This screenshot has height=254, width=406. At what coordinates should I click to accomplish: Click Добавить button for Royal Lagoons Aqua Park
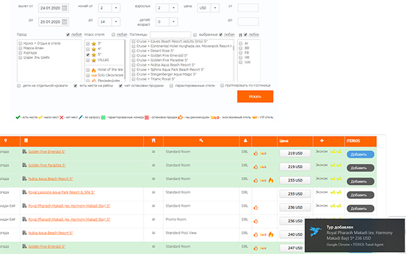click(x=360, y=195)
